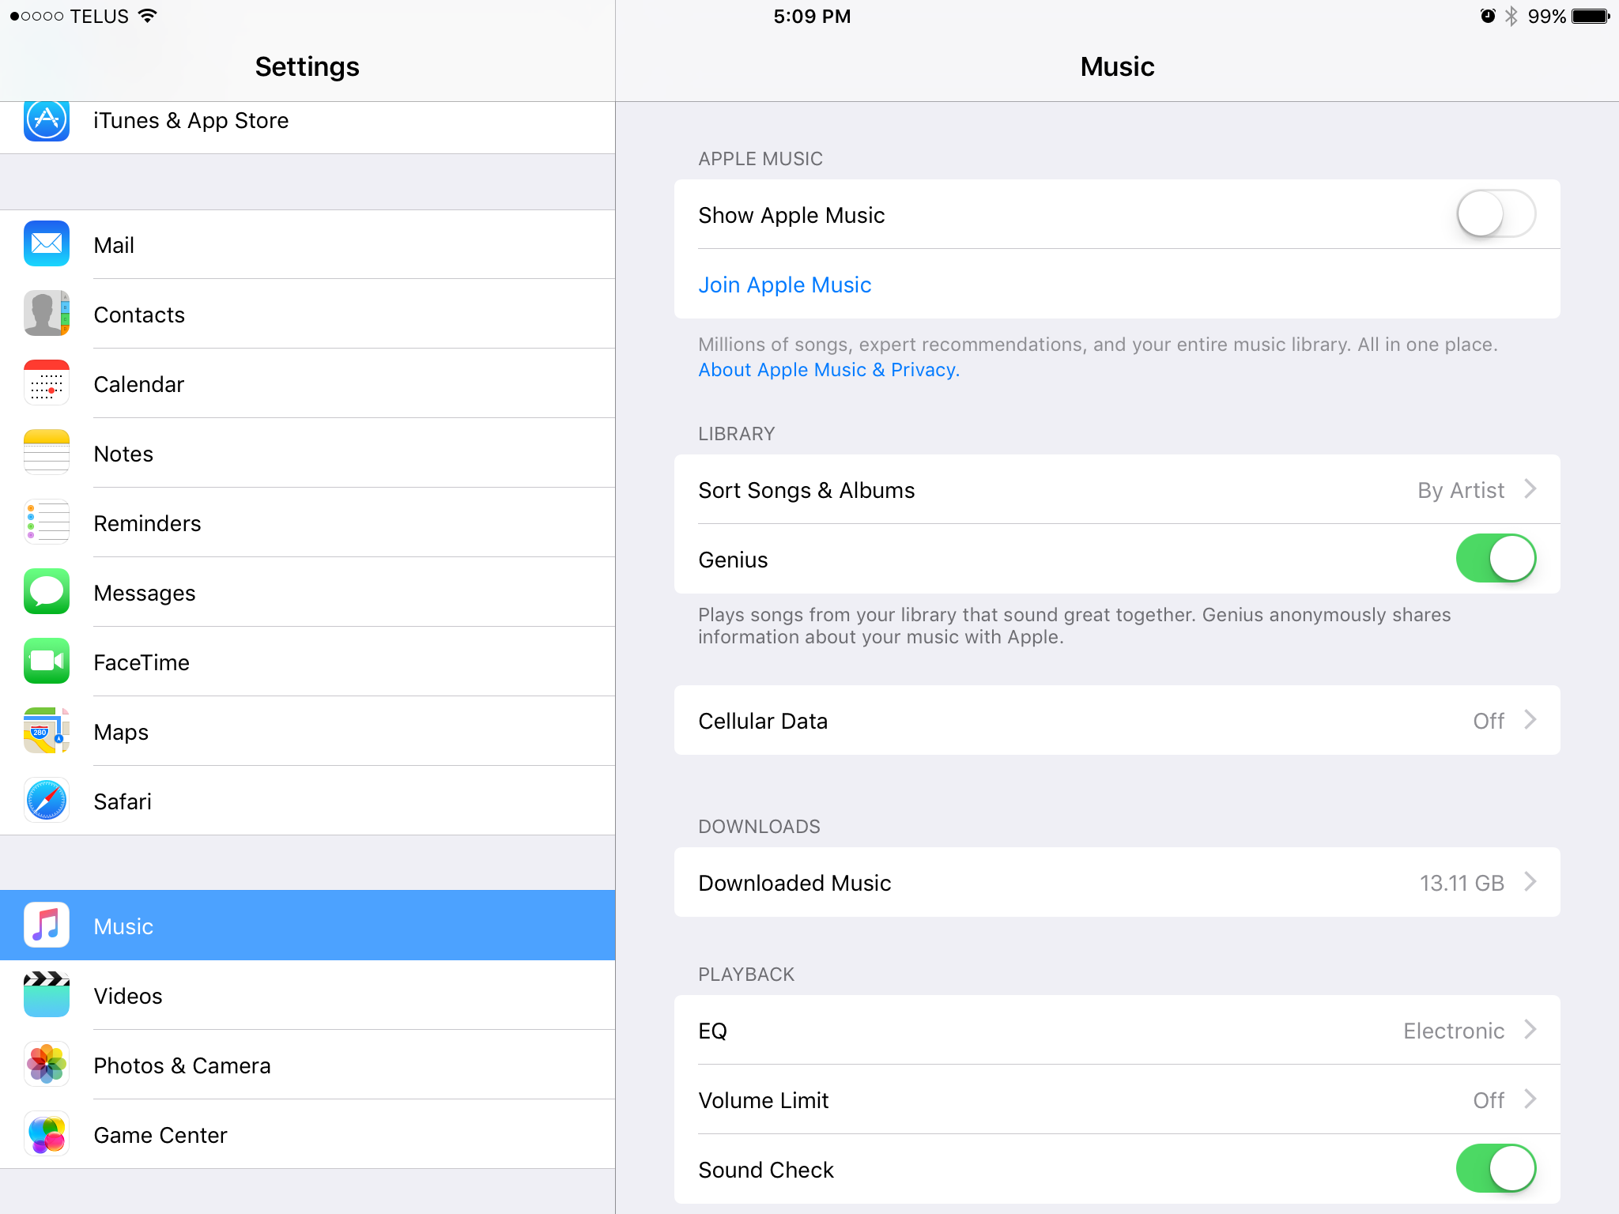Tap the green Messages bubble icon
The image size is (1619, 1214).
pyautogui.click(x=47, y=592)
